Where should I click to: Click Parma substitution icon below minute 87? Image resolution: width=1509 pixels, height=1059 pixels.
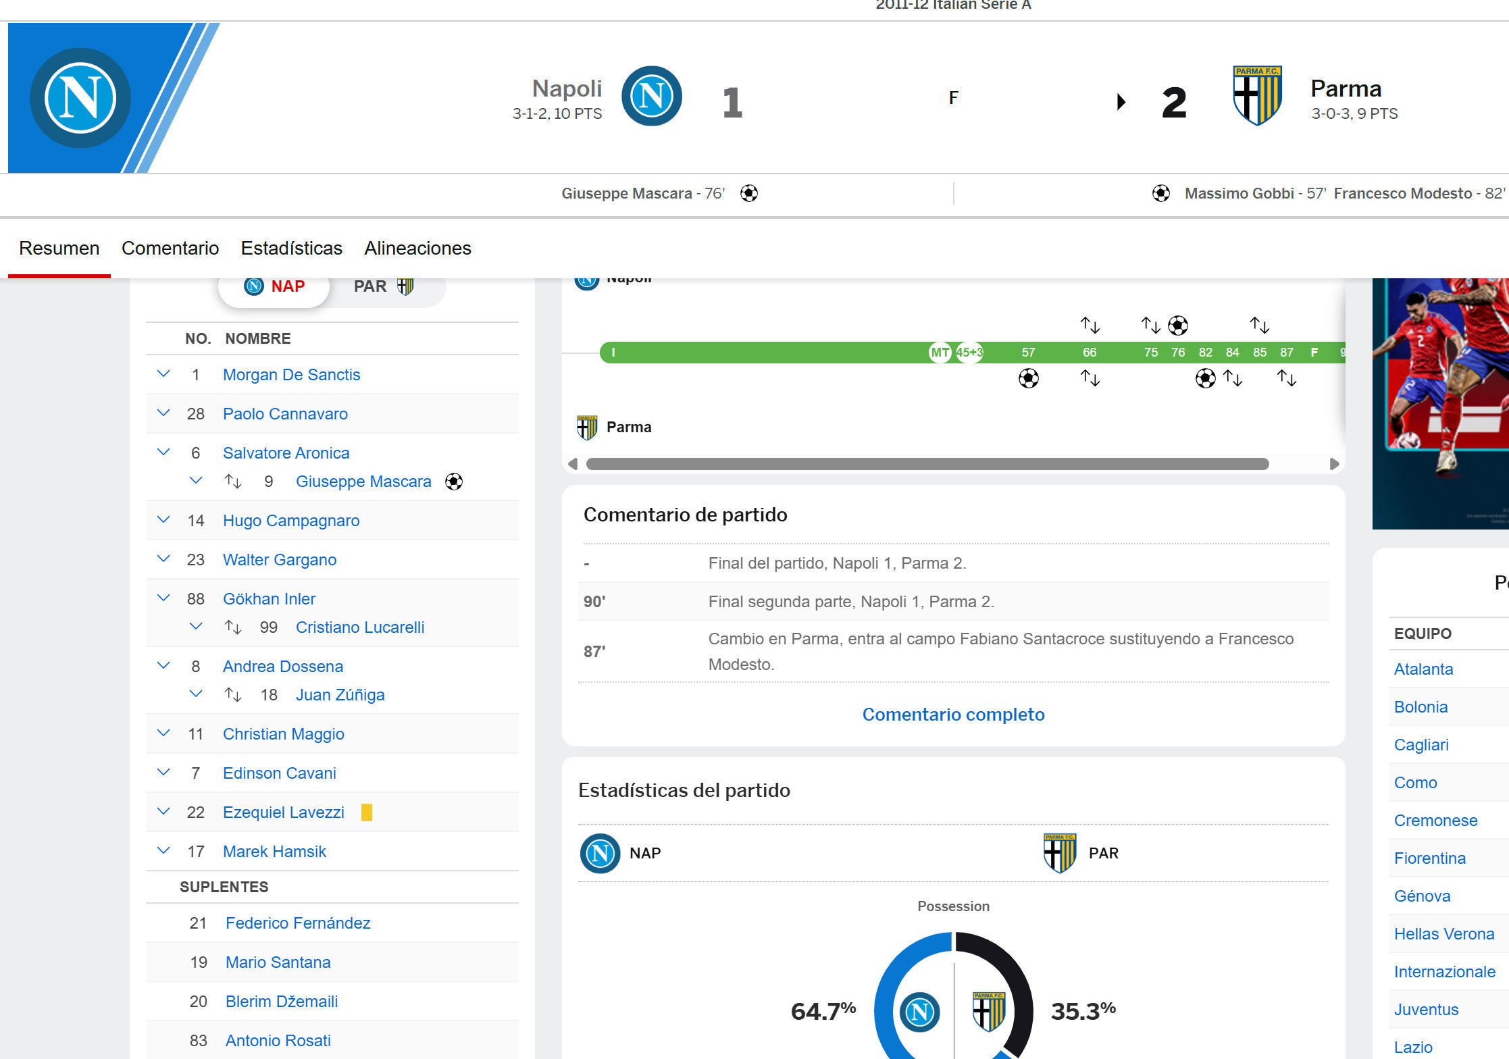pyautogui.click(x=1287, y=378)
